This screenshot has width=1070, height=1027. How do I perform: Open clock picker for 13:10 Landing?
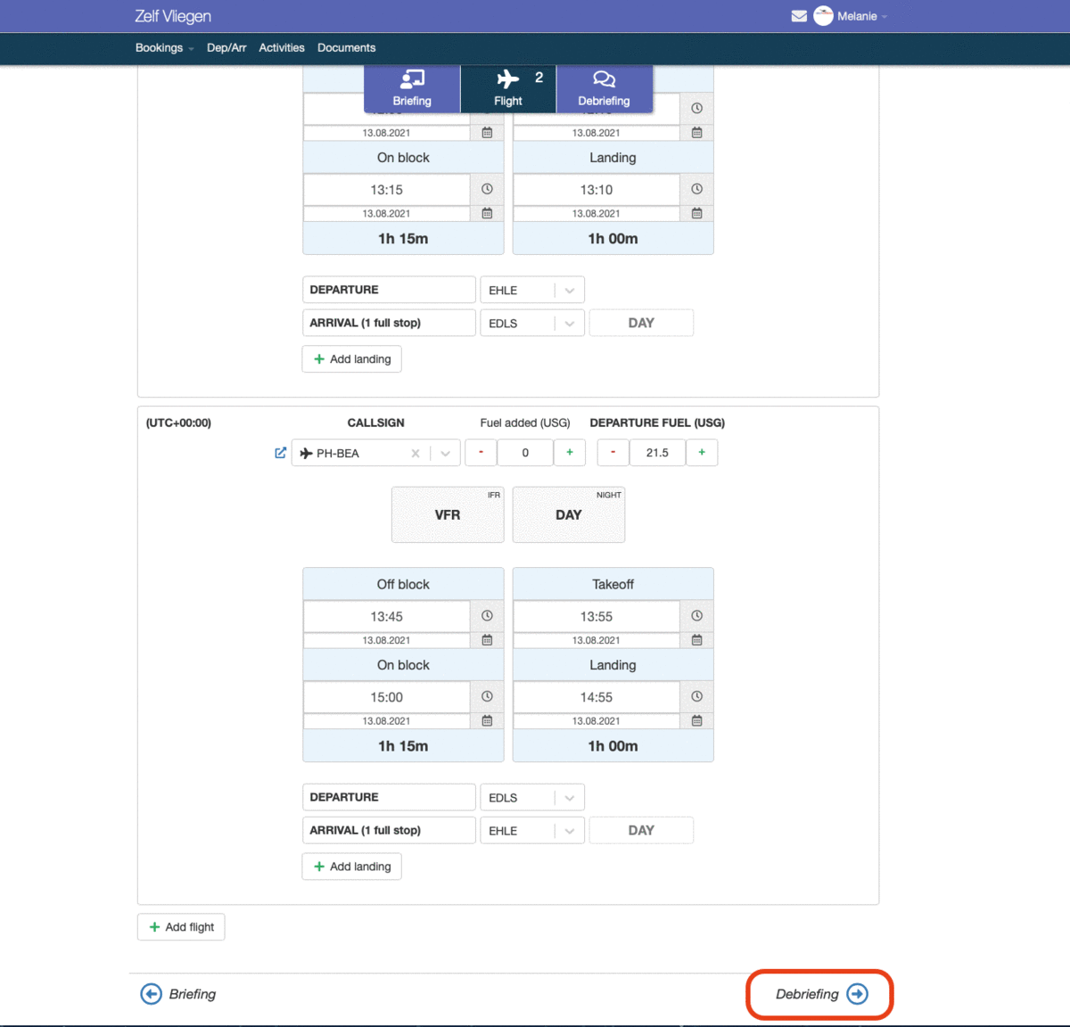tap(697, 189)
